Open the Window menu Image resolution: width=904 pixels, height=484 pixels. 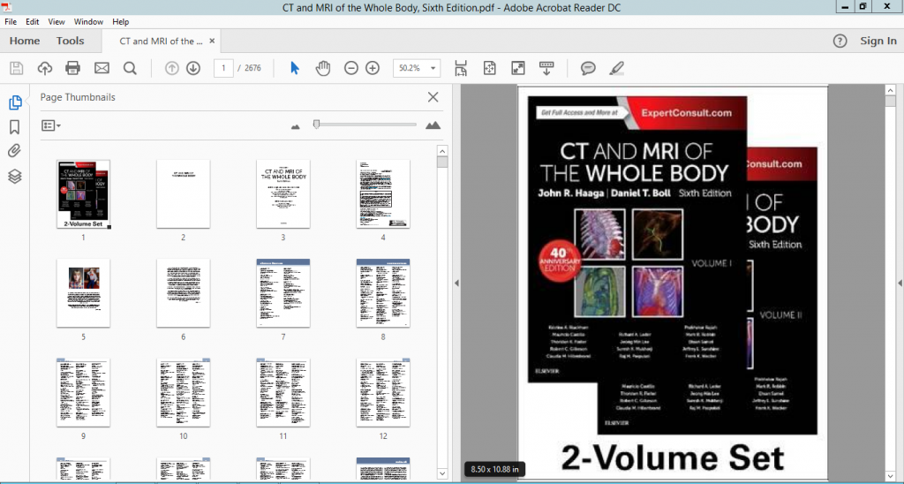point(88,22)
